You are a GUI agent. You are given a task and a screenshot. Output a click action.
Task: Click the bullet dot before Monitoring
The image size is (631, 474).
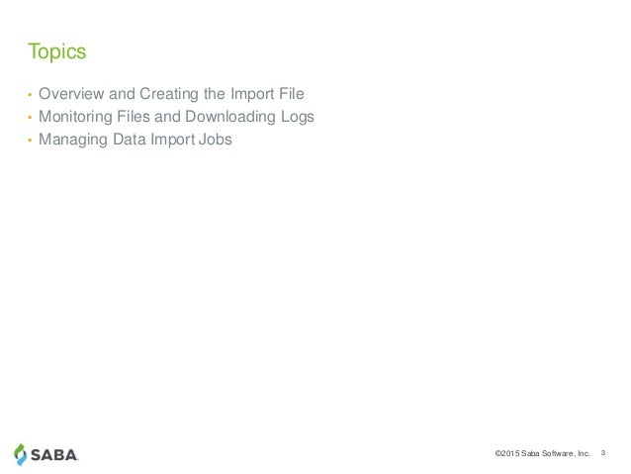click(30, 118)
